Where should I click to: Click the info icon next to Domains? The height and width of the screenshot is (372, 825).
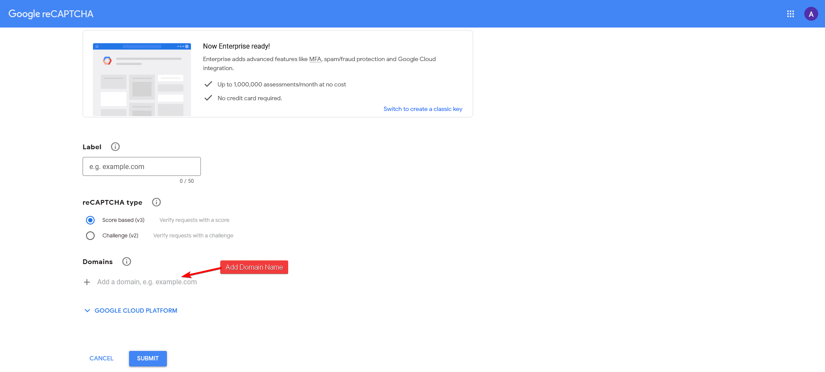click(x=126, y=261)
